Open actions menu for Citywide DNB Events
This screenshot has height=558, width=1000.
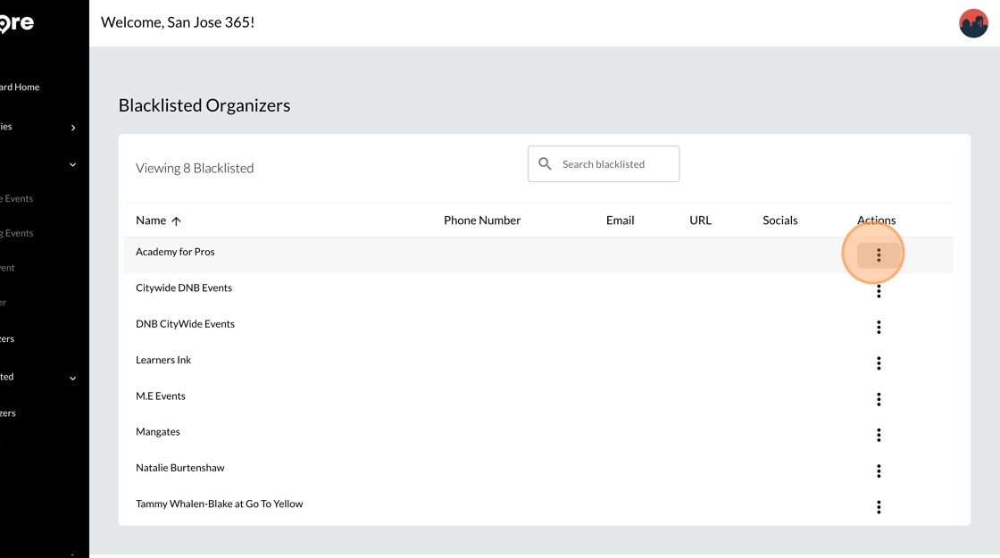[x=879, y=292]
